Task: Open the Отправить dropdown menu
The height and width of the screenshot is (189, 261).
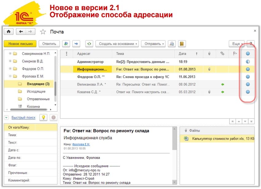Action: pos(153,44)
